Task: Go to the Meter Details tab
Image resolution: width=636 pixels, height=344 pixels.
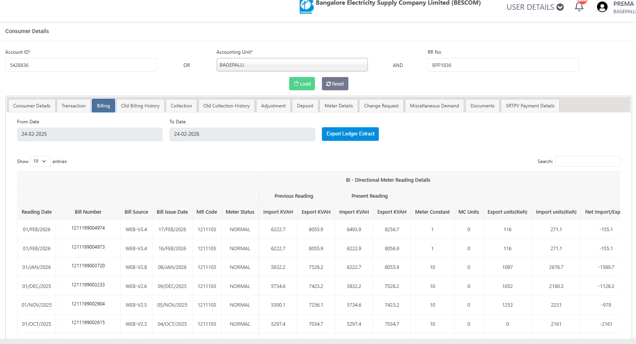Action: pyautogui.click(x=338, y=106)
